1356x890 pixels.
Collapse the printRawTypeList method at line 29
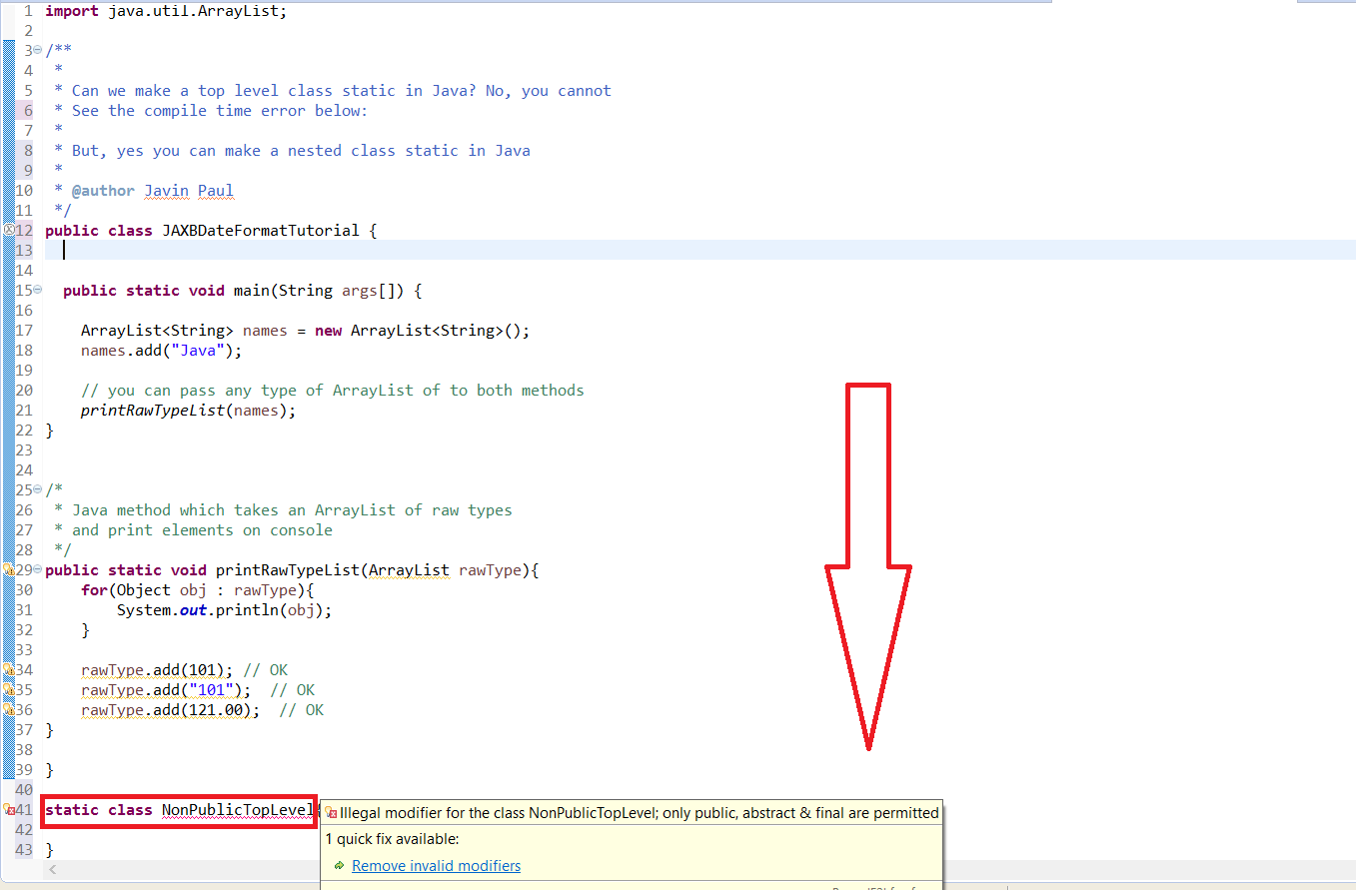click(x=36, y=569)
